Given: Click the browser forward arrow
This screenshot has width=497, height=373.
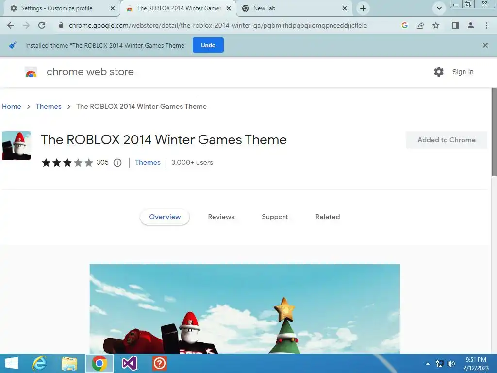Looking at the screenshot, I should pos(26,25).
